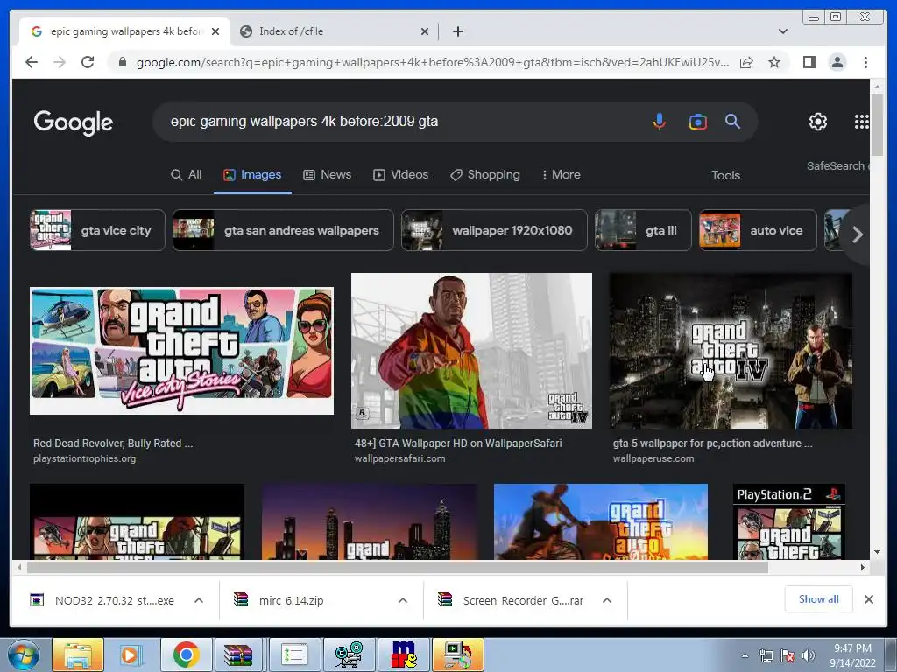The image size is (897, 672).
Task: Open the search Tools options
Action: (x=725, y=175)
